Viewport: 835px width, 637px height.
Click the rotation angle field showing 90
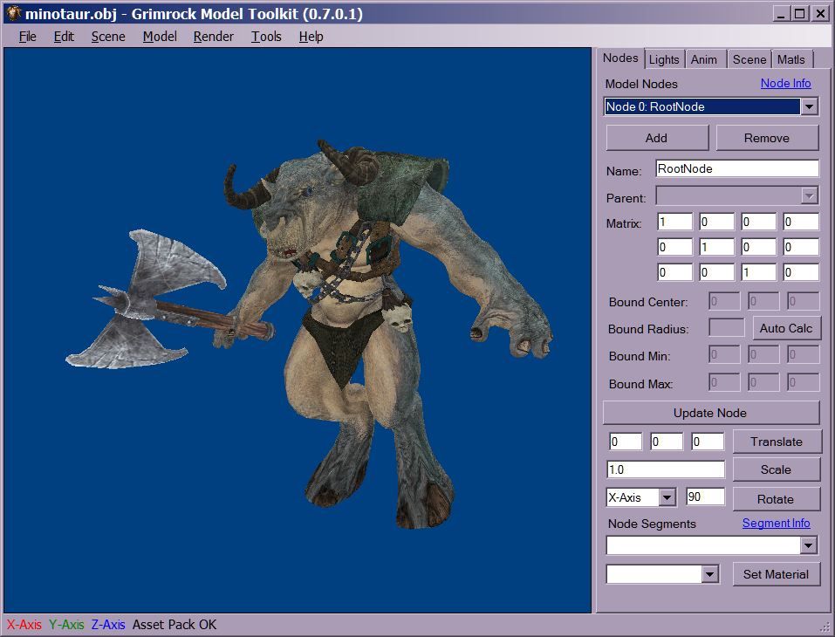click(x=705, y=497)
